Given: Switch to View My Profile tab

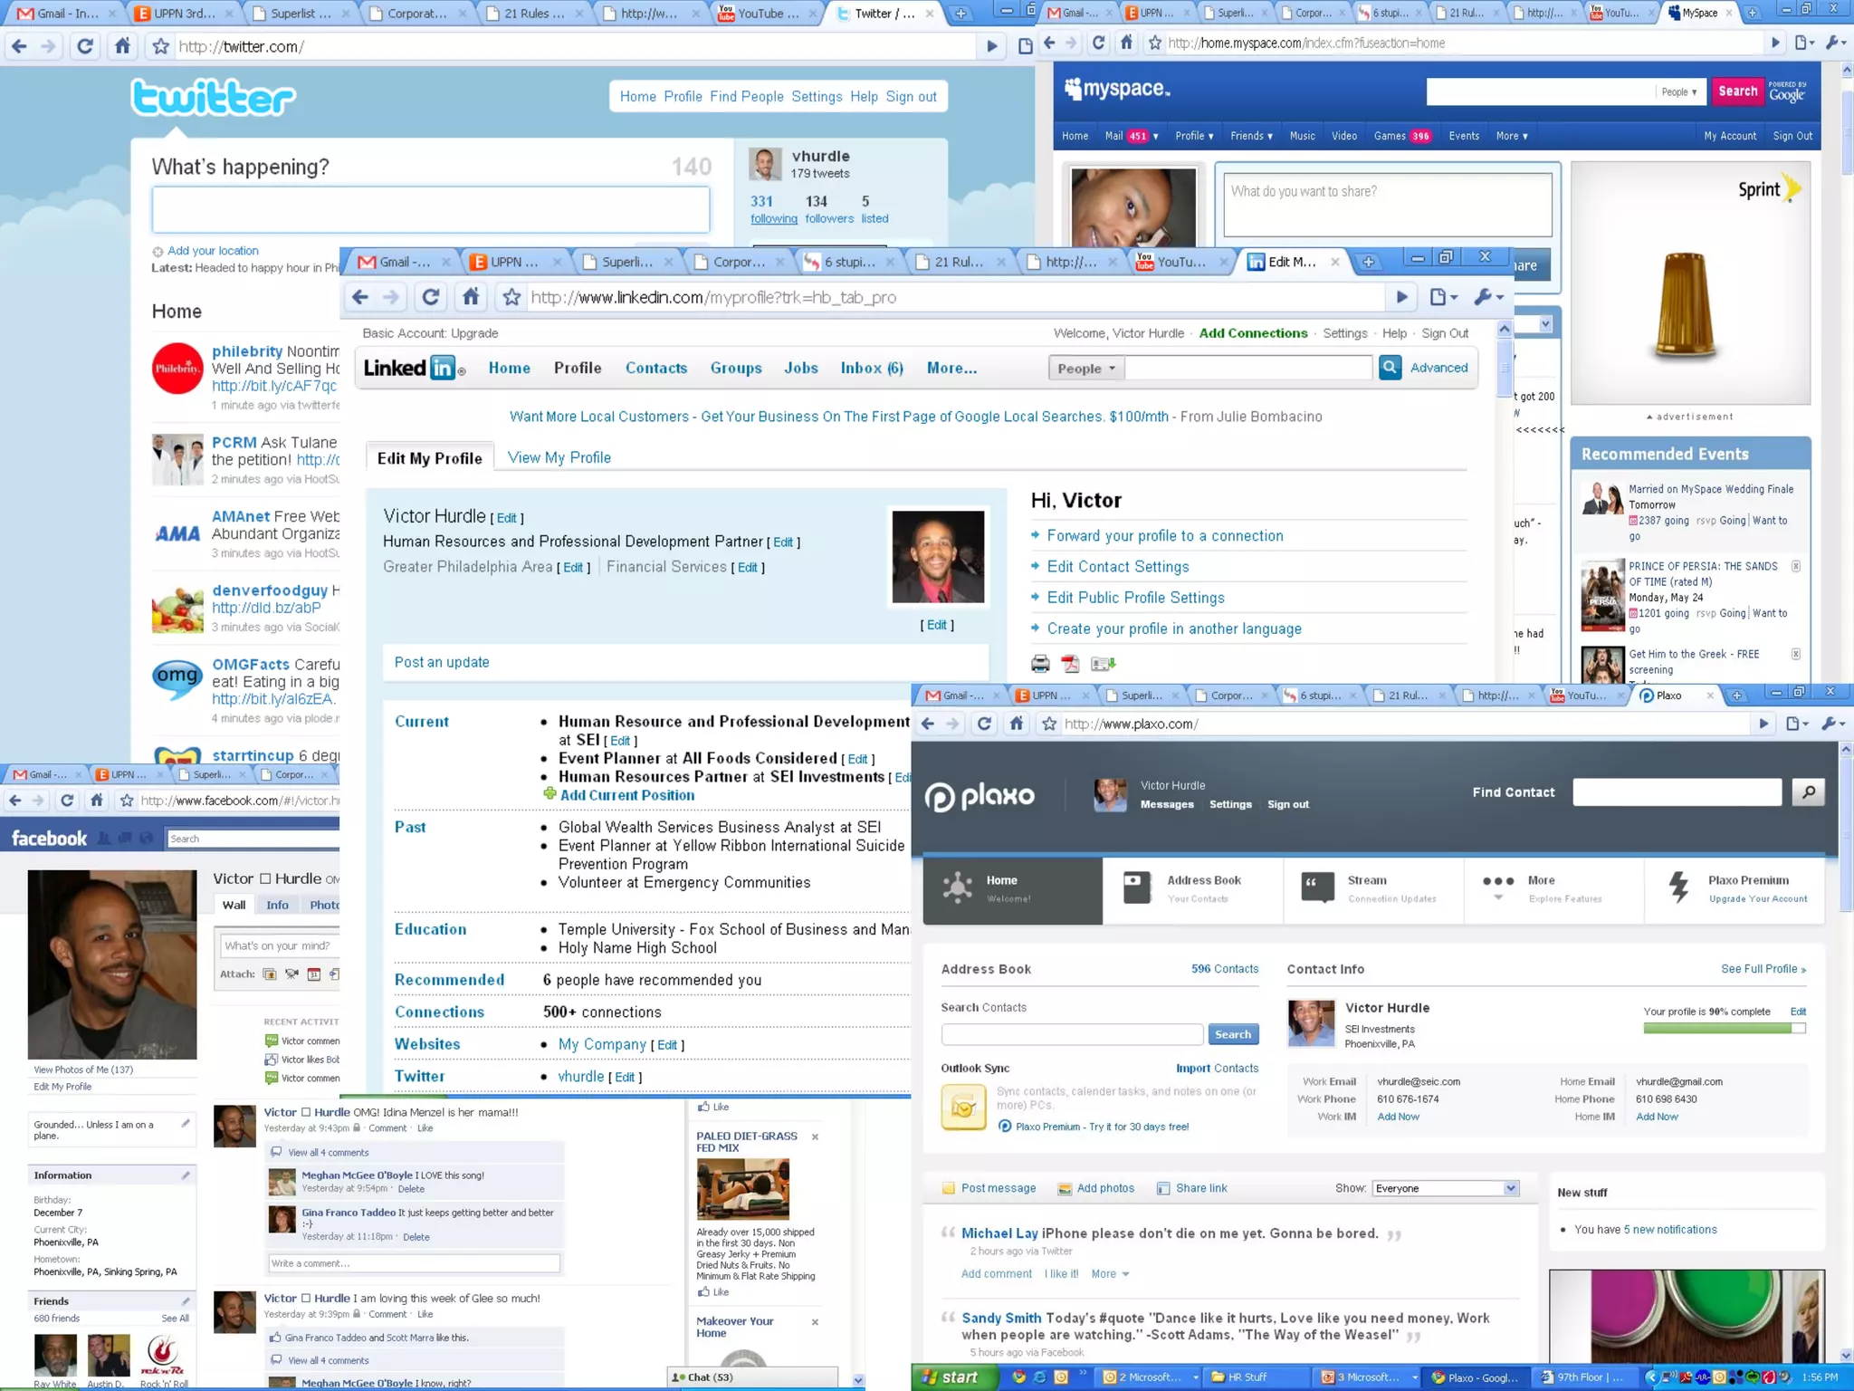Looking at the screenshot, I should [x=559, y=457].
